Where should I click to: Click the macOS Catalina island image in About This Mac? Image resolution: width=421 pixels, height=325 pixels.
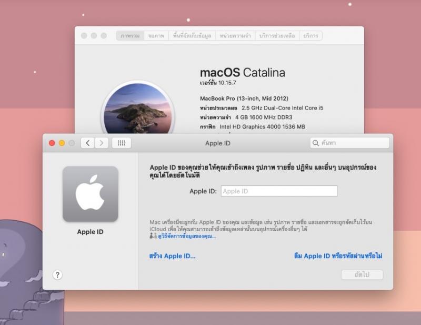(x=138, y=109)
